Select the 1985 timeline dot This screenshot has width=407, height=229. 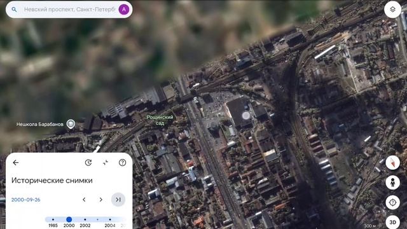(53, 219)
